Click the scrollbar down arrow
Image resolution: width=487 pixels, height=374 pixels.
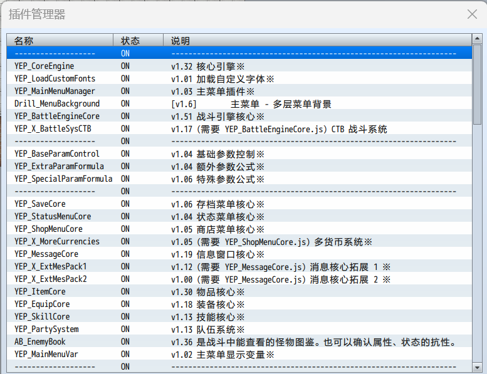coord(477,368)
